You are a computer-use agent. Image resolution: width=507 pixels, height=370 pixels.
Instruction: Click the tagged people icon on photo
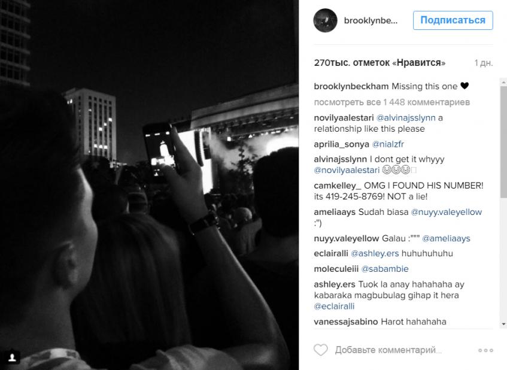click(x=12, y=357)
